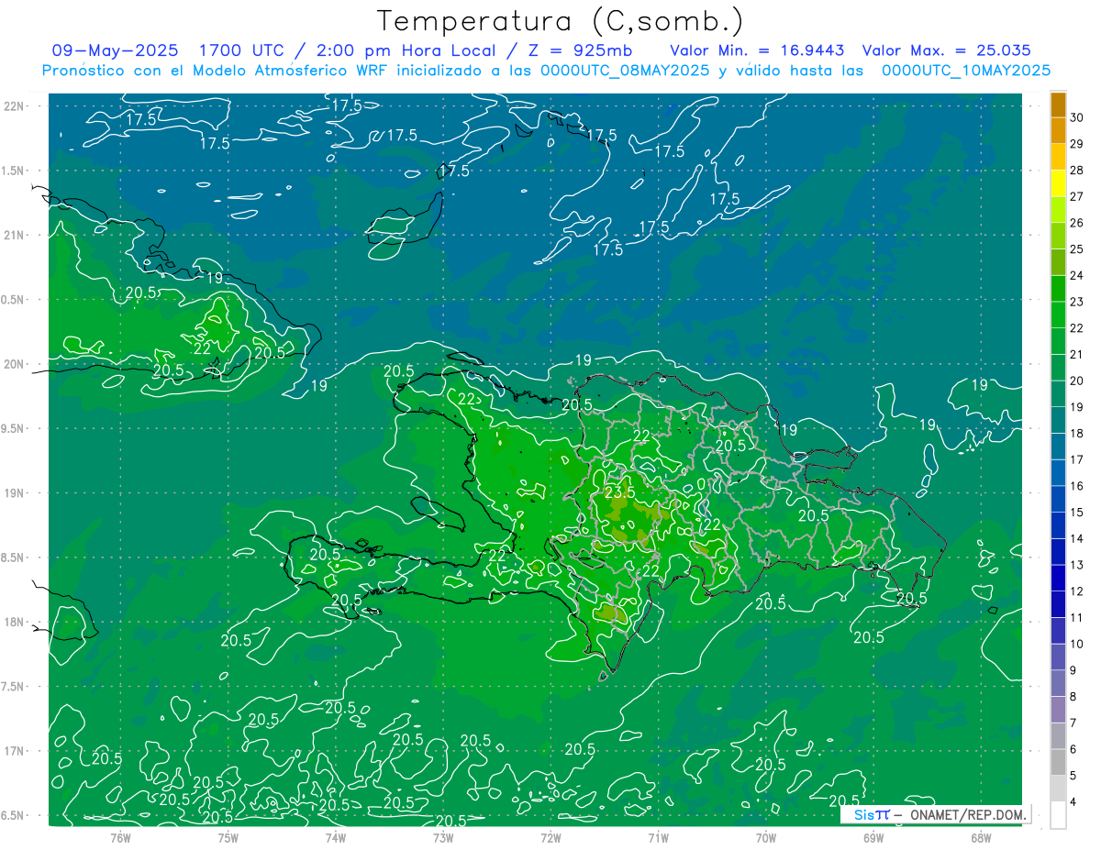The height and width of the screenshot is (850, 1101).
Task: Click the "72W" longitude axis label
Action: click(550, 837)
